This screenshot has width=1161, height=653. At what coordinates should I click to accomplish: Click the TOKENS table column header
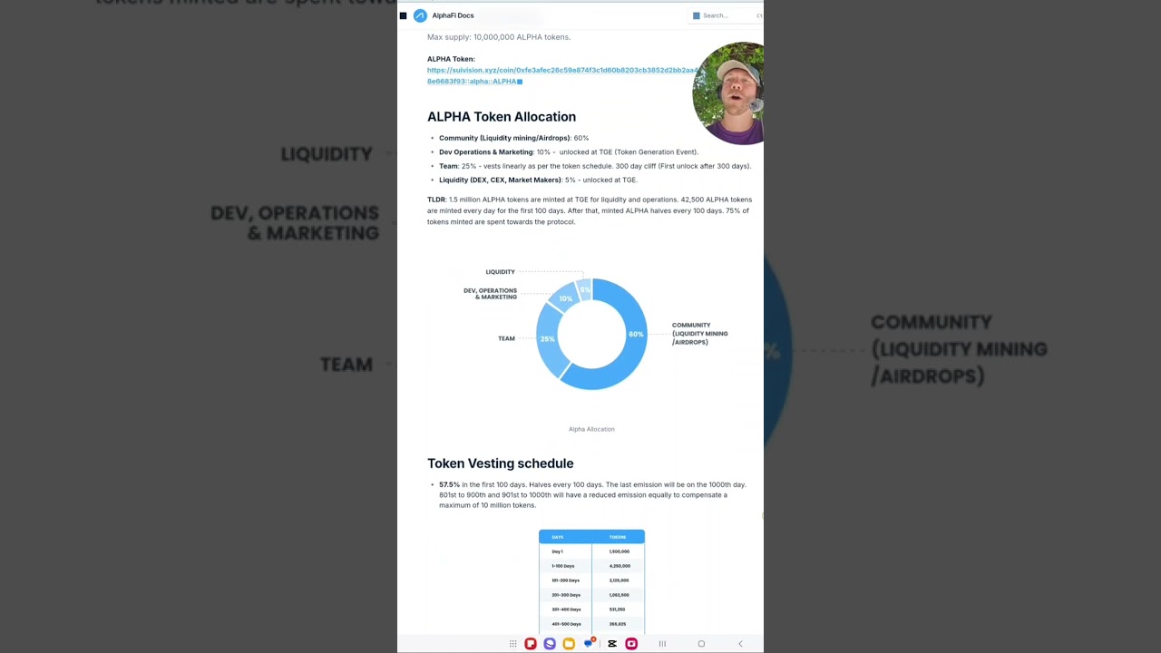(x=618, y=537)
